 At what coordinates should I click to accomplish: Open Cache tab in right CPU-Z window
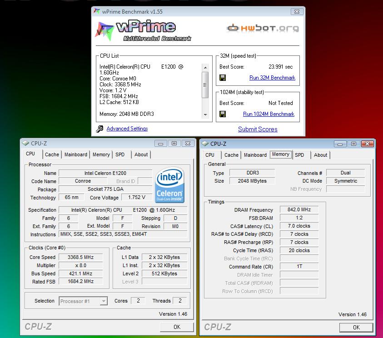(x=231, y=155)
